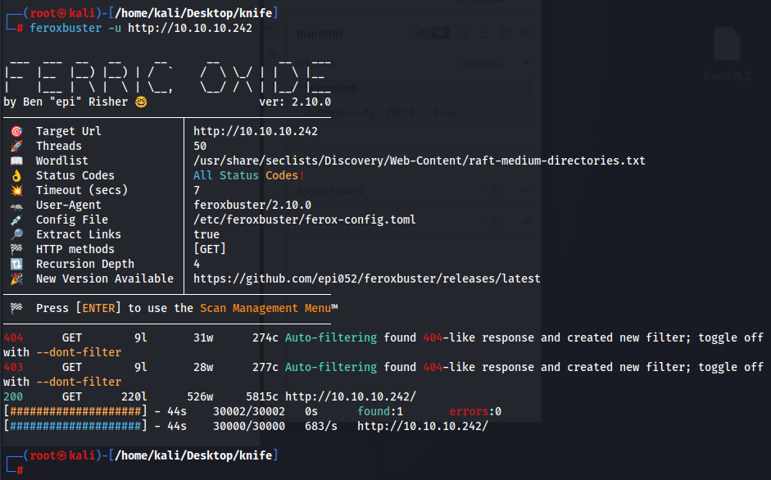This screenshot has height=480, width=771.
Task: Open the http://10.10.10.242/ URL on the 200 line
Action: 351,397
